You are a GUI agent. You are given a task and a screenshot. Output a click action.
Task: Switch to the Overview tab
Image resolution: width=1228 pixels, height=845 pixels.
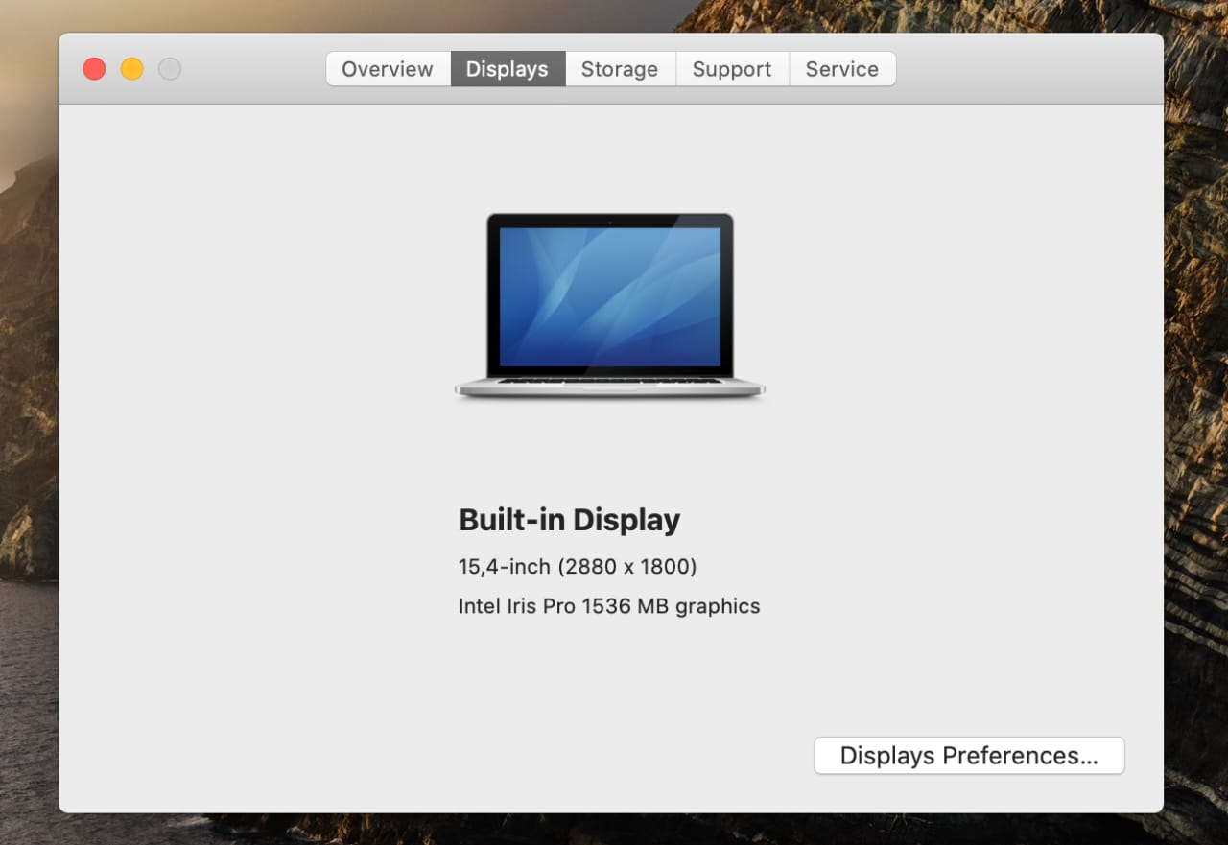(x=388, y=69)
